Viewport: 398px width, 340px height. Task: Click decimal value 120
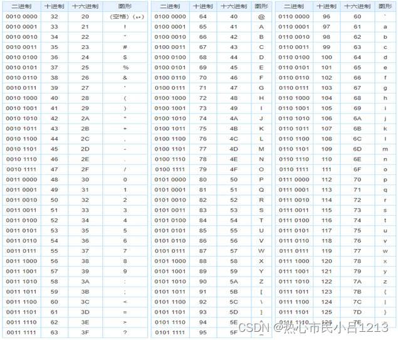(327, 261)
